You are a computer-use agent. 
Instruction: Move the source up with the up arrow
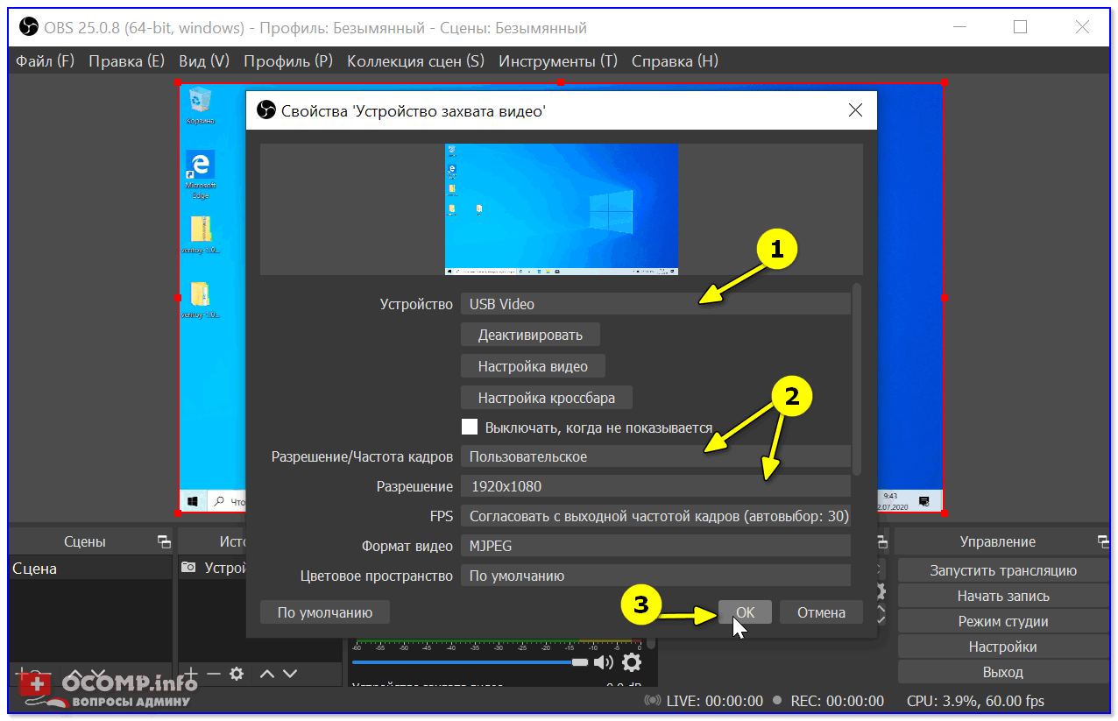tap(267, 674)
